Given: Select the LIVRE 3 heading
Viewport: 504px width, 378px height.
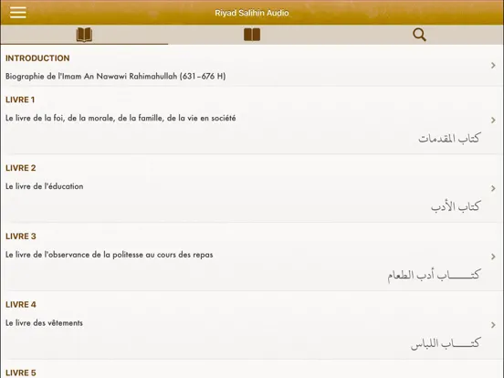Looking at the screenshot, I should [x=21, y=236].
